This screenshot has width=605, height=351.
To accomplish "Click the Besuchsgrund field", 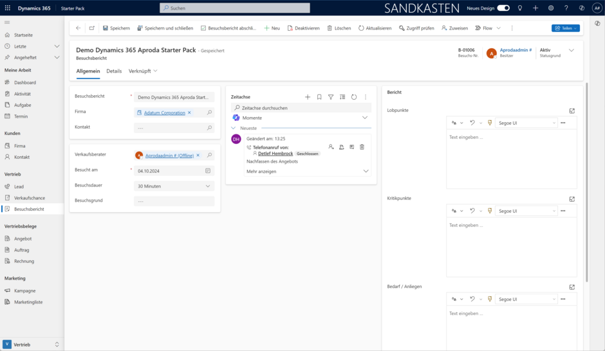I will pos(174,201).
